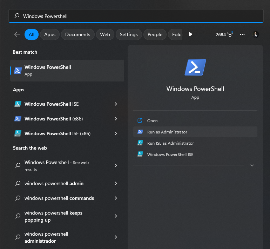Select the All filter tab

coord(32,34)
